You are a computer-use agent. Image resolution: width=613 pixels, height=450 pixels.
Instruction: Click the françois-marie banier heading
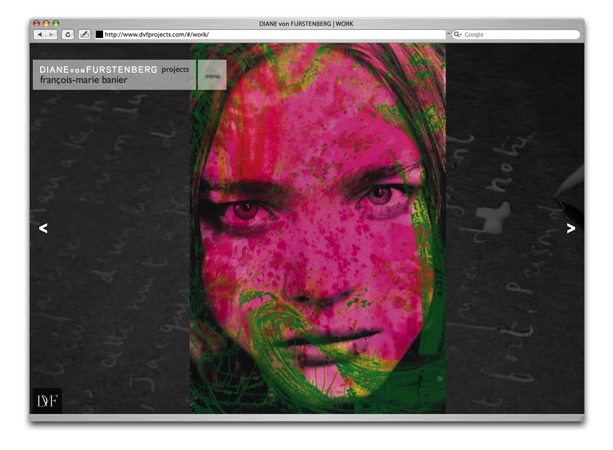tap(84, 80)
